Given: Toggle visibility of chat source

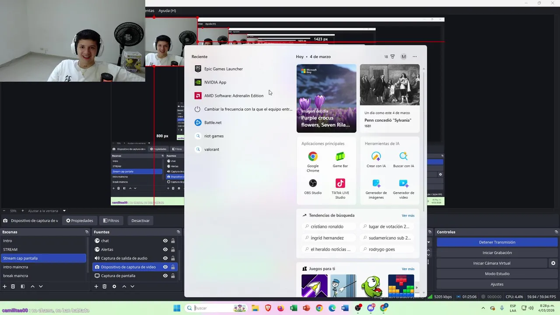Looking at the screenshot, I should pyautogui.click(x=165, y=241).
